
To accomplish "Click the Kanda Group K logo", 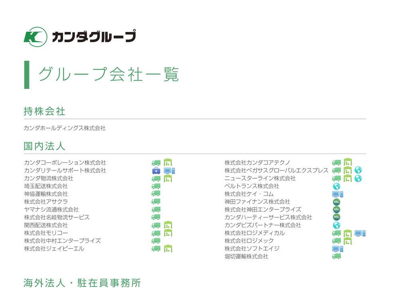I will (36, 37).
